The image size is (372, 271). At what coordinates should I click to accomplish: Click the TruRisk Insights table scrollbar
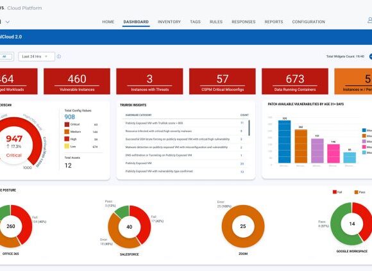point(249,128)
